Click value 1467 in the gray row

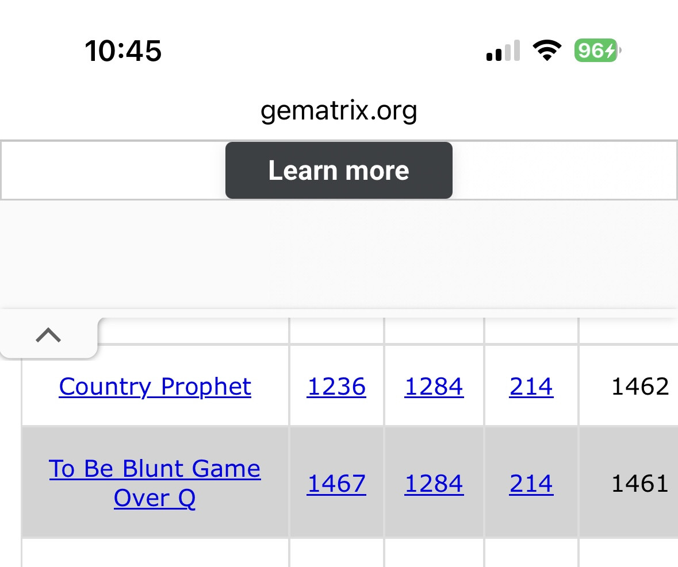point(336,483)
